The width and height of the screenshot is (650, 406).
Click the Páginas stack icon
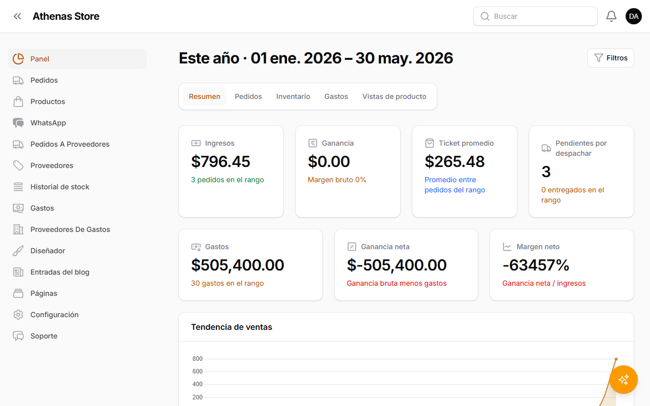18,293
